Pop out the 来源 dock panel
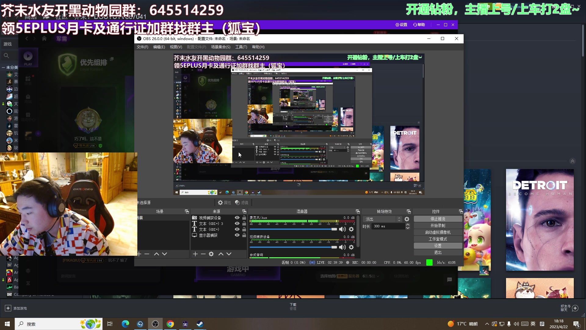 [x=244, y=211]
